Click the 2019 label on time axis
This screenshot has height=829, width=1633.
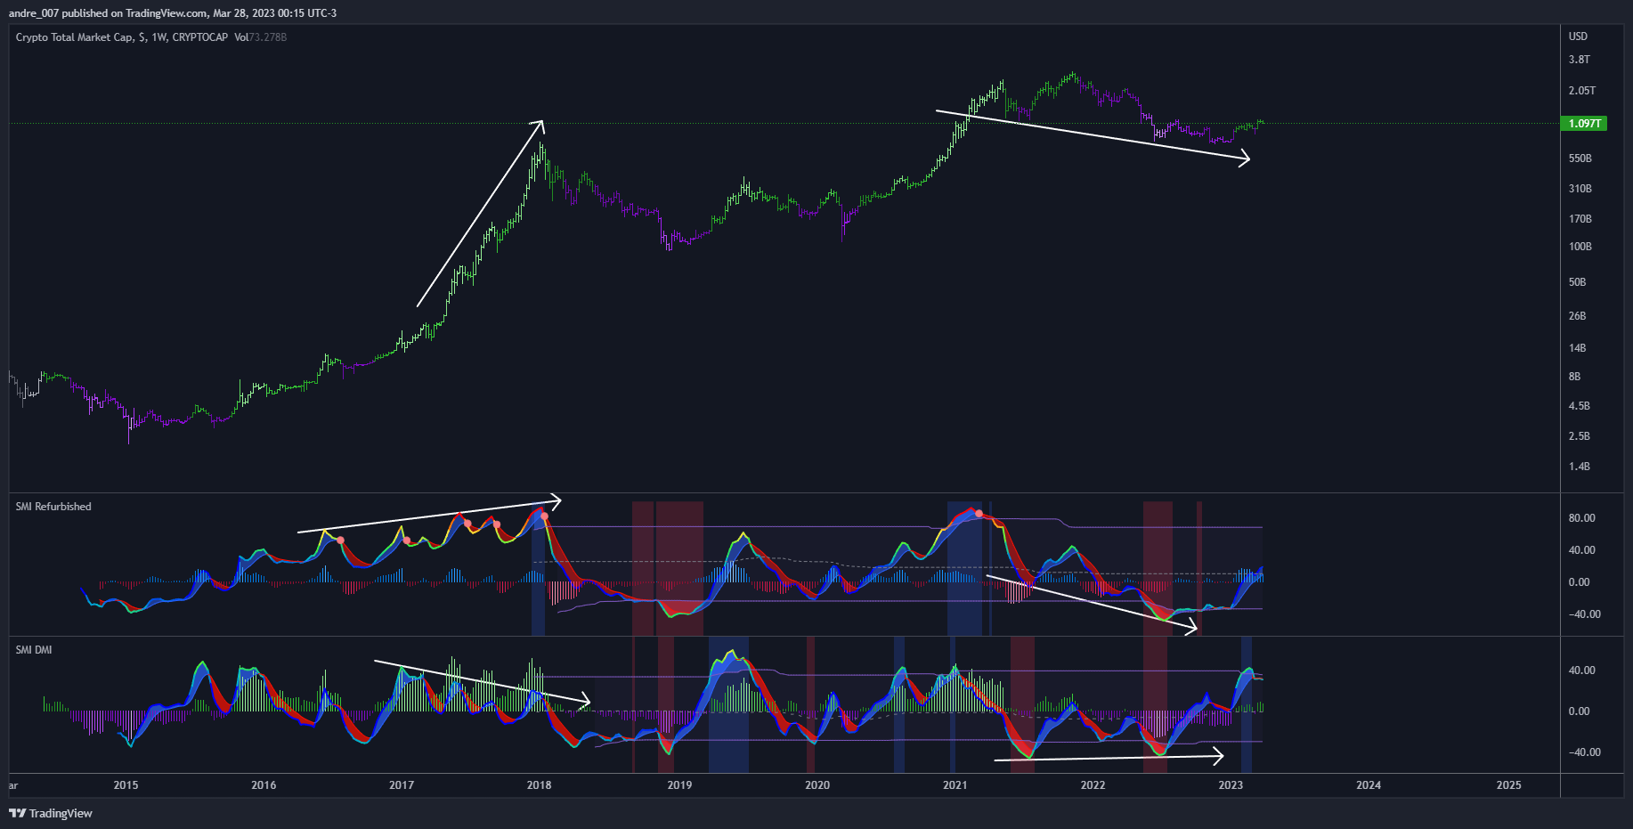click(679, 785)
